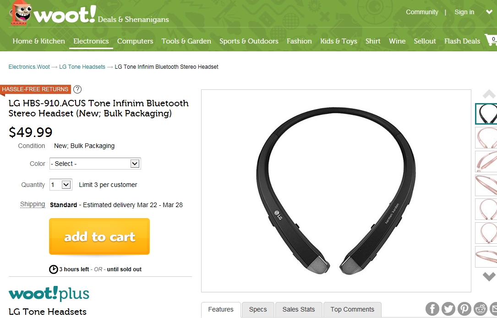Open the Shipping details link
497x318 pixels.
(x=33, y=204)
